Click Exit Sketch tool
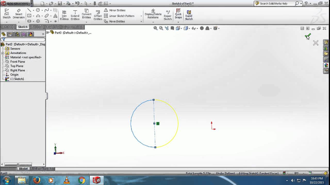This screenshot has height=185, width=330. pos(6,14)
